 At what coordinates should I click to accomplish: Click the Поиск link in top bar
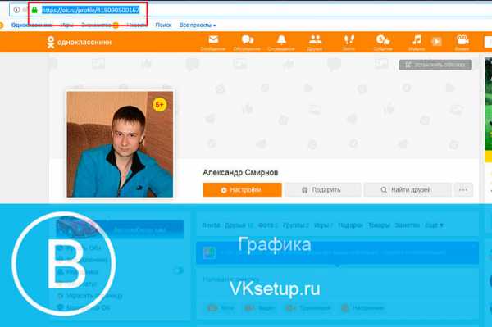(x=163, y=25)
